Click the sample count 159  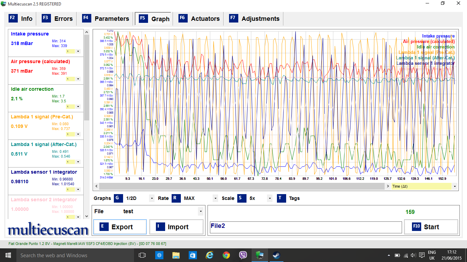click(410, 212)
